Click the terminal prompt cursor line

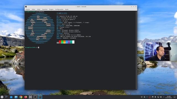32,48
